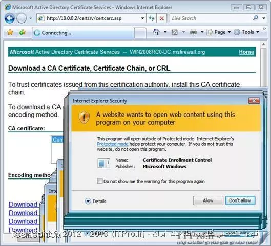
Task: Click the Protected mode link
Action: click(113, 144)
